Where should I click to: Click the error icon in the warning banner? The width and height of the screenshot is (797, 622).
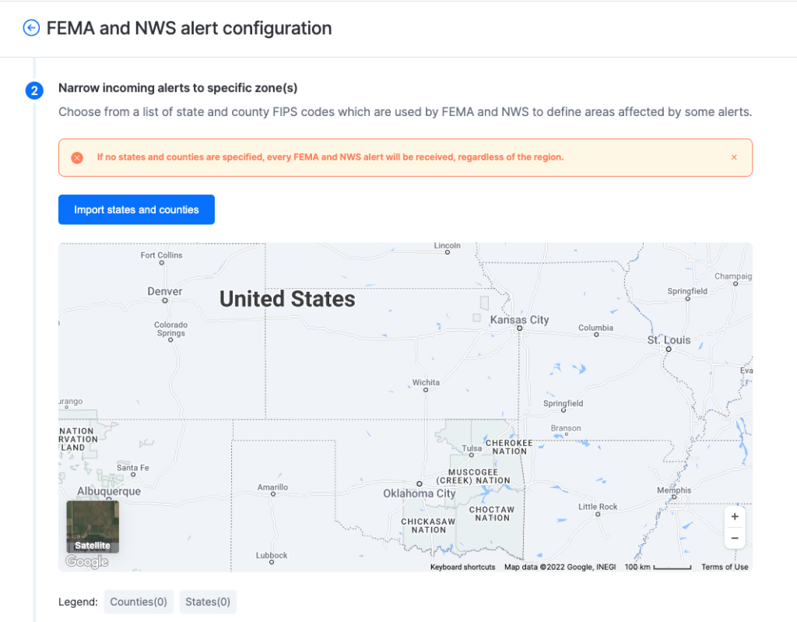[76, 157]
